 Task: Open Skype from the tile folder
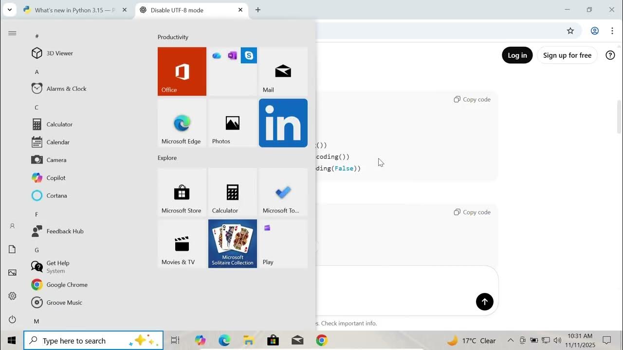pyautogui.click(x=249, y=55)
